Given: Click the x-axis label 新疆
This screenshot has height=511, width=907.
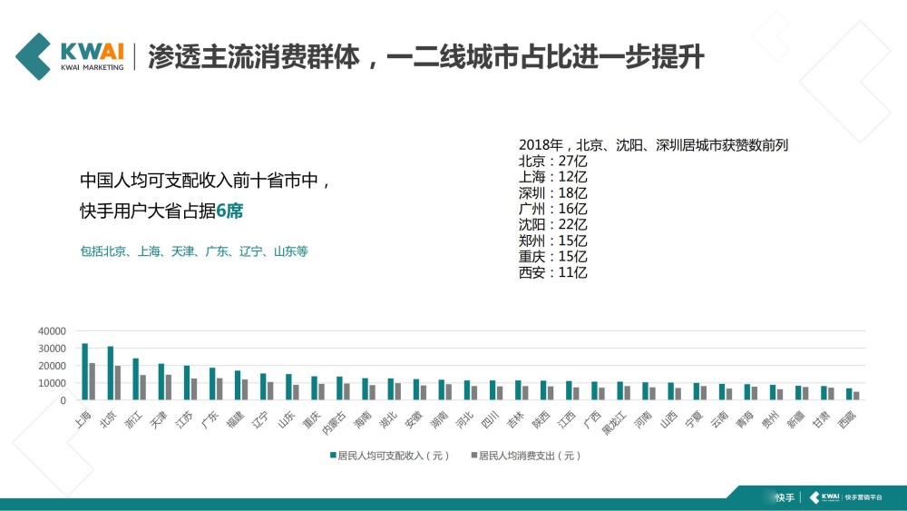Looking at the screenshot, I should [x=795, y=419].
